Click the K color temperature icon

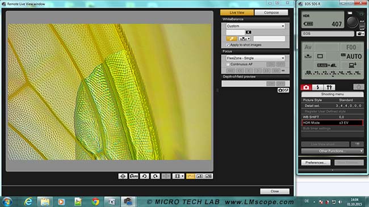248,32
